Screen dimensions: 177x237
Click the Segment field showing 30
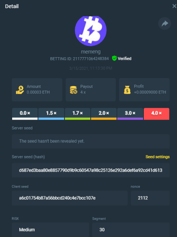pos(131,230)
